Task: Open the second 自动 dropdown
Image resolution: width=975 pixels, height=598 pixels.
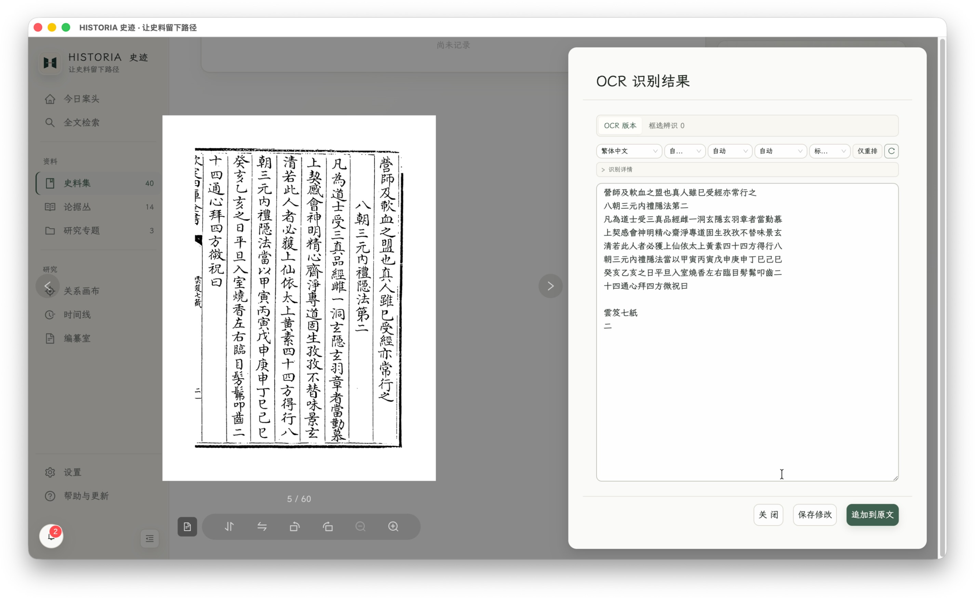Action: [x=780, y=151]
